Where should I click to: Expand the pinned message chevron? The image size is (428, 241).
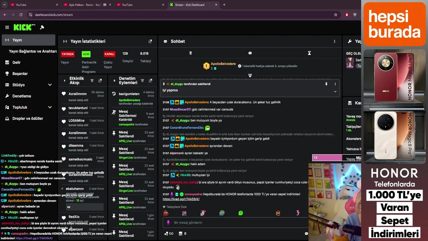point(335,91)
